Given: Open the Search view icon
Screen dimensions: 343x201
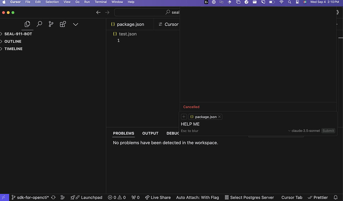Looking at the screenshot, I should click(x=39, y=24).
